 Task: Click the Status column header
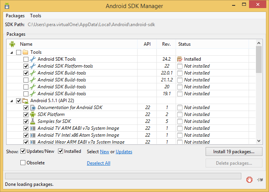tap(212, 44)
